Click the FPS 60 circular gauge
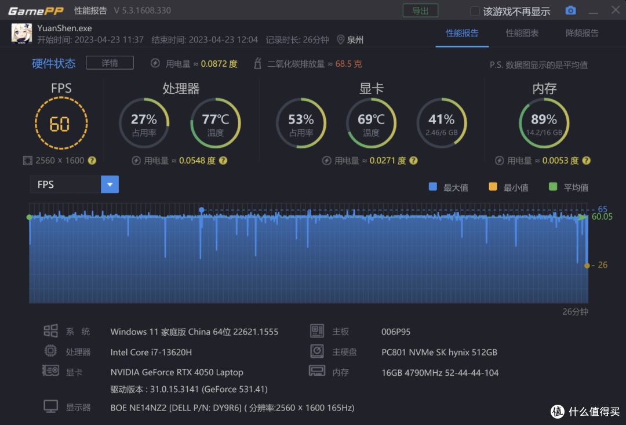The height and width of the screenshot is (425, 626). [61, 123]
